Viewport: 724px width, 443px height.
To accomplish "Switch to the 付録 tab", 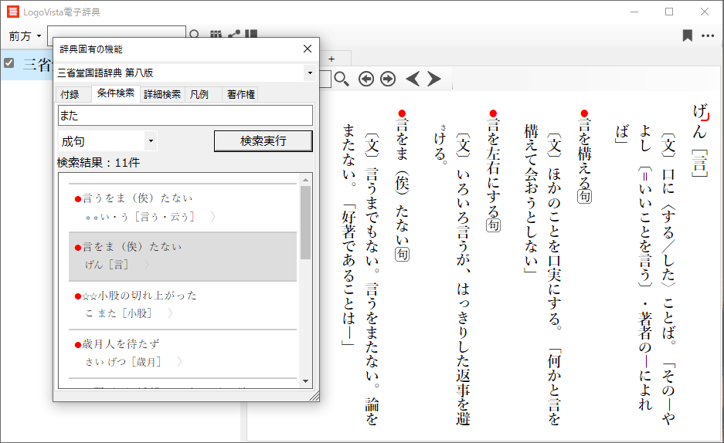I will [70, 94].
